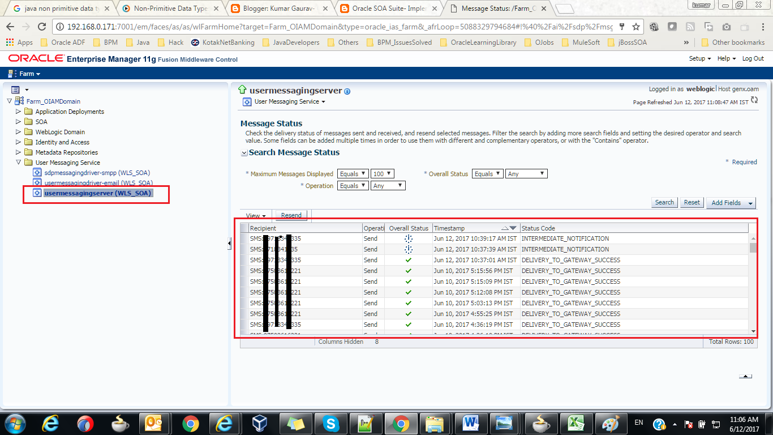Click the collapse arrow icon at page bottom right

[x=746, y=376]
